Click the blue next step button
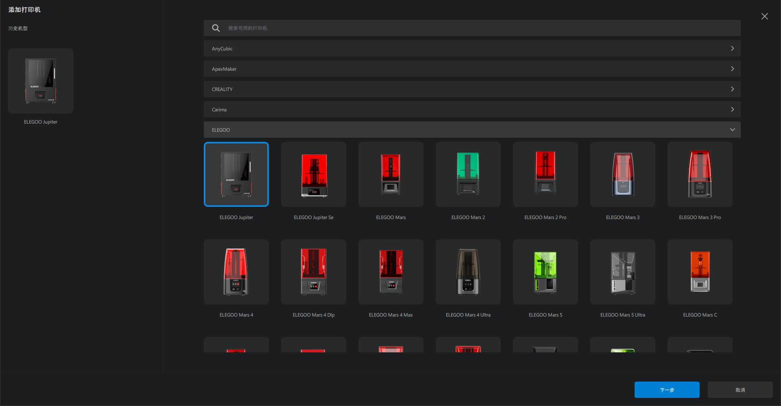781x406 pixels. coord(667,390)
